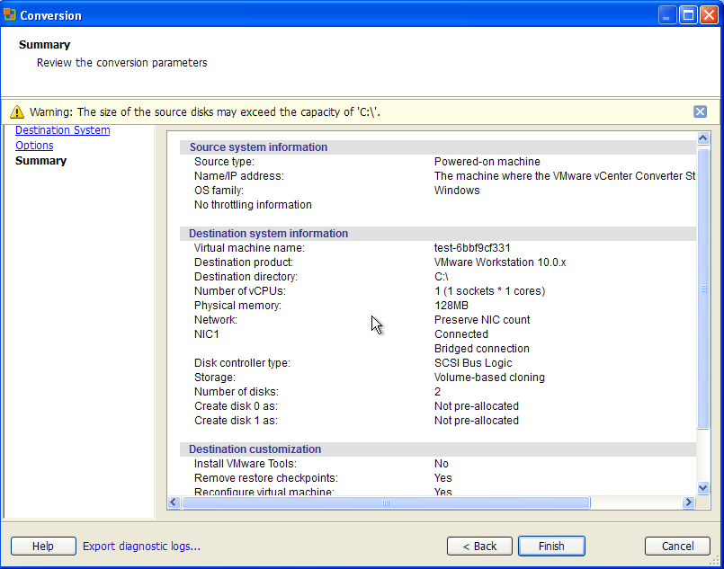The width and height of the screenshot is (724, 569).
Task: Click the Help button
Action: pyautogui.click(x=43, y=547)
